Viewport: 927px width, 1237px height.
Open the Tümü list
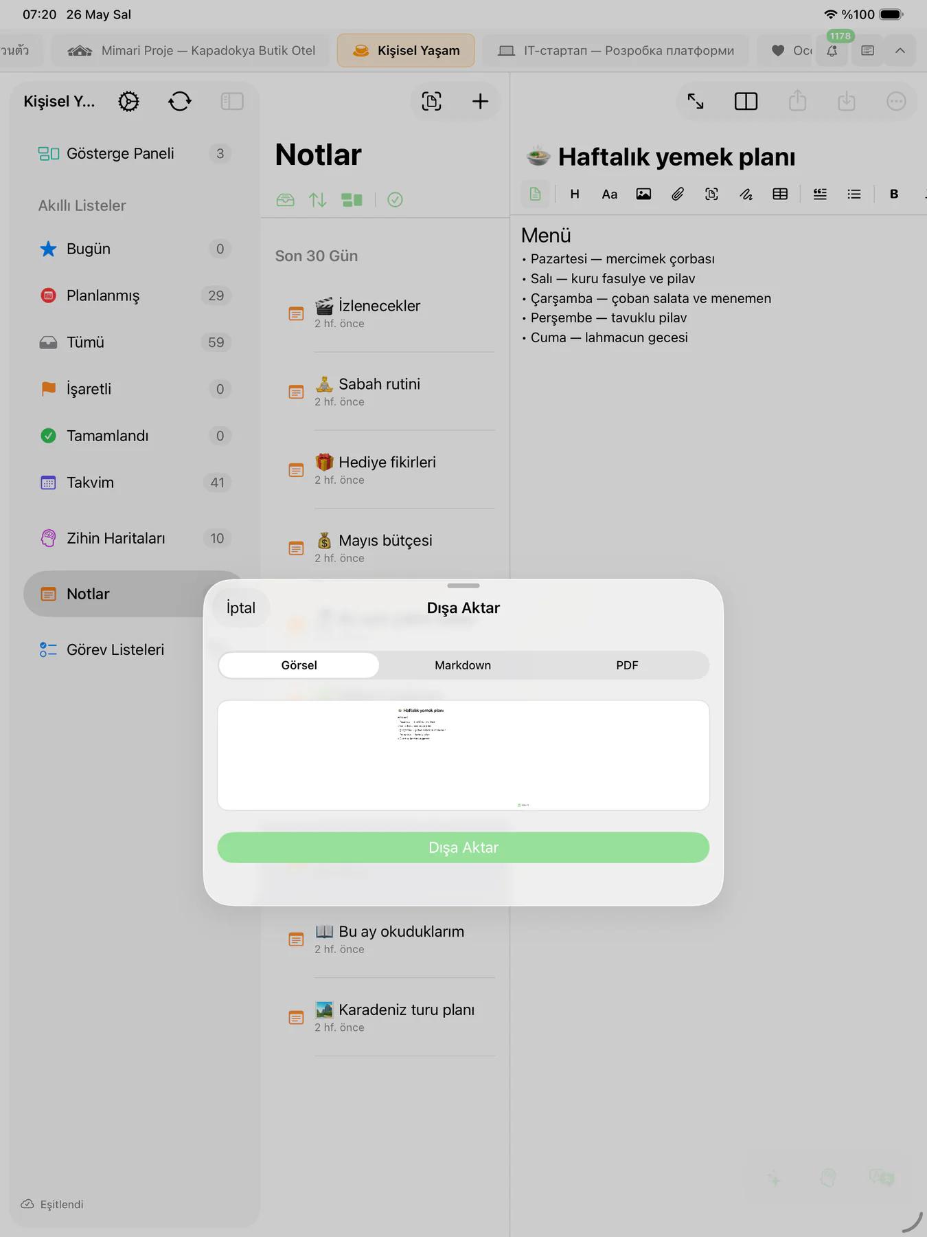click(134, 342)
